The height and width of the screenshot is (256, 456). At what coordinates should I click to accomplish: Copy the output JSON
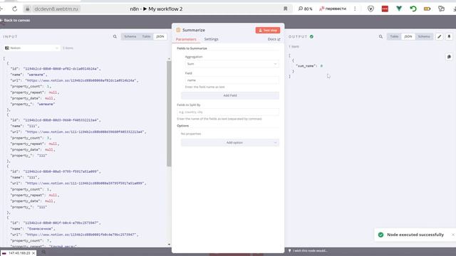(x=449, y=57)
